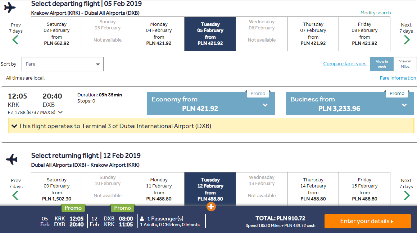
Task: Click the passenger icon in summary bar
Action: 142,219
